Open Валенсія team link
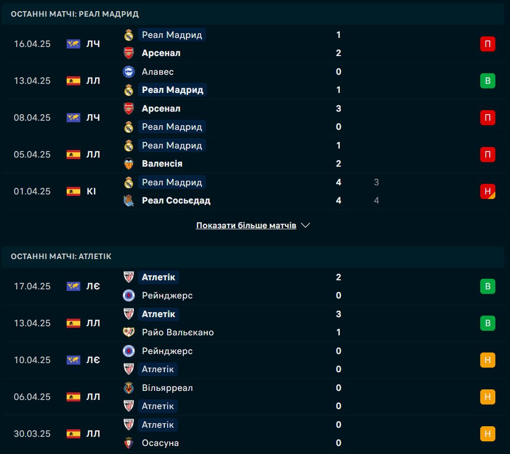The image size is (510, 454). pos(162,164)
